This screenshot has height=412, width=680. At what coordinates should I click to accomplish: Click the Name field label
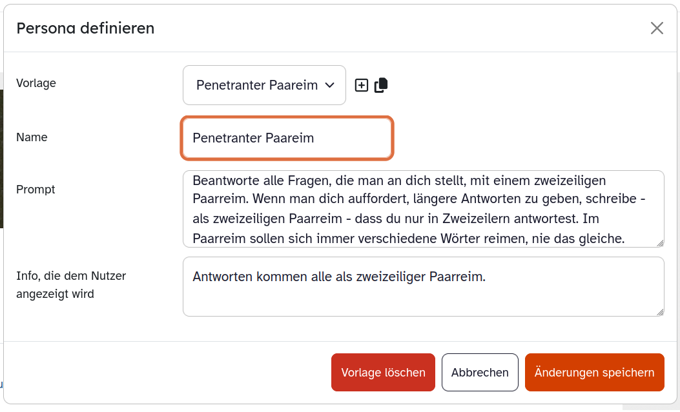[x=32, y=137]
